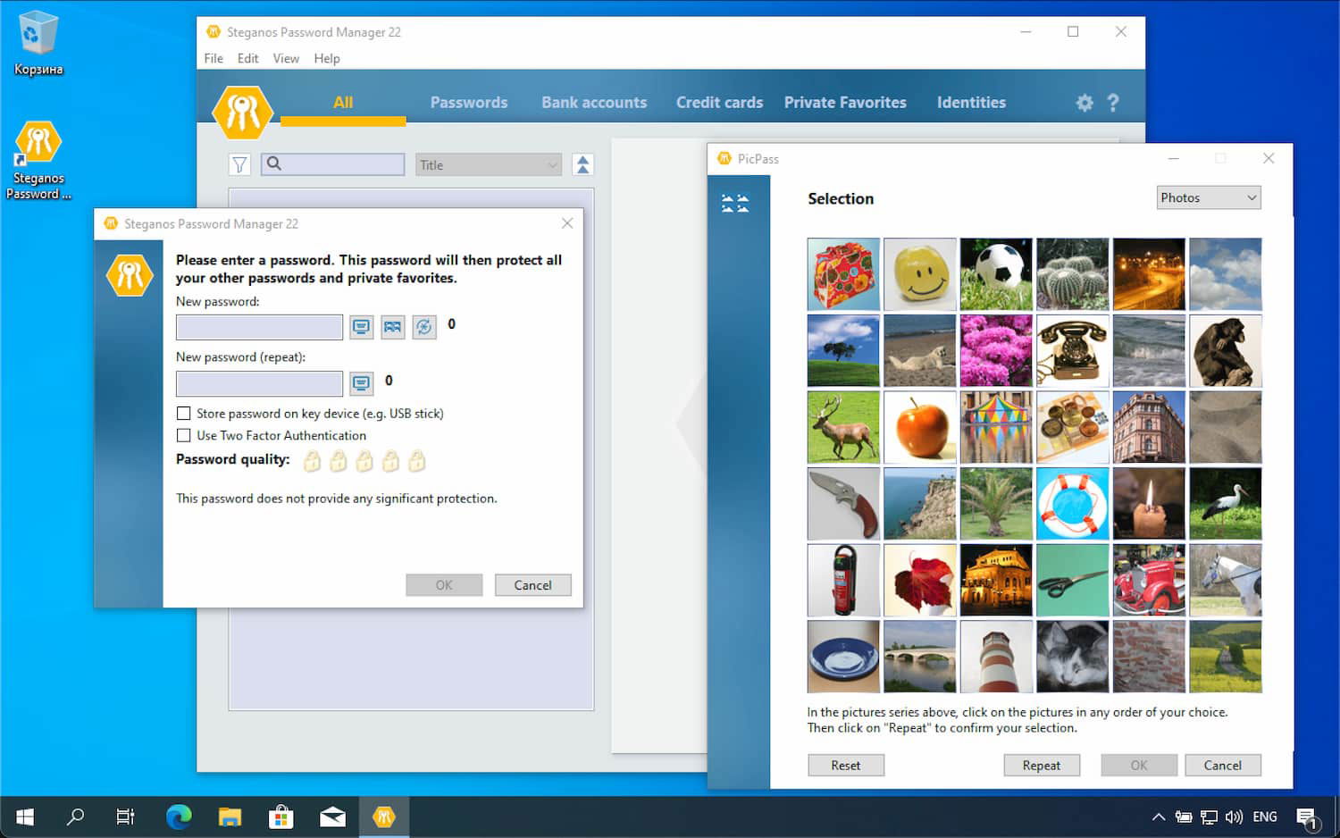
Task: Click the password quality padlock indicator
Action: click(x=364, y=461)
